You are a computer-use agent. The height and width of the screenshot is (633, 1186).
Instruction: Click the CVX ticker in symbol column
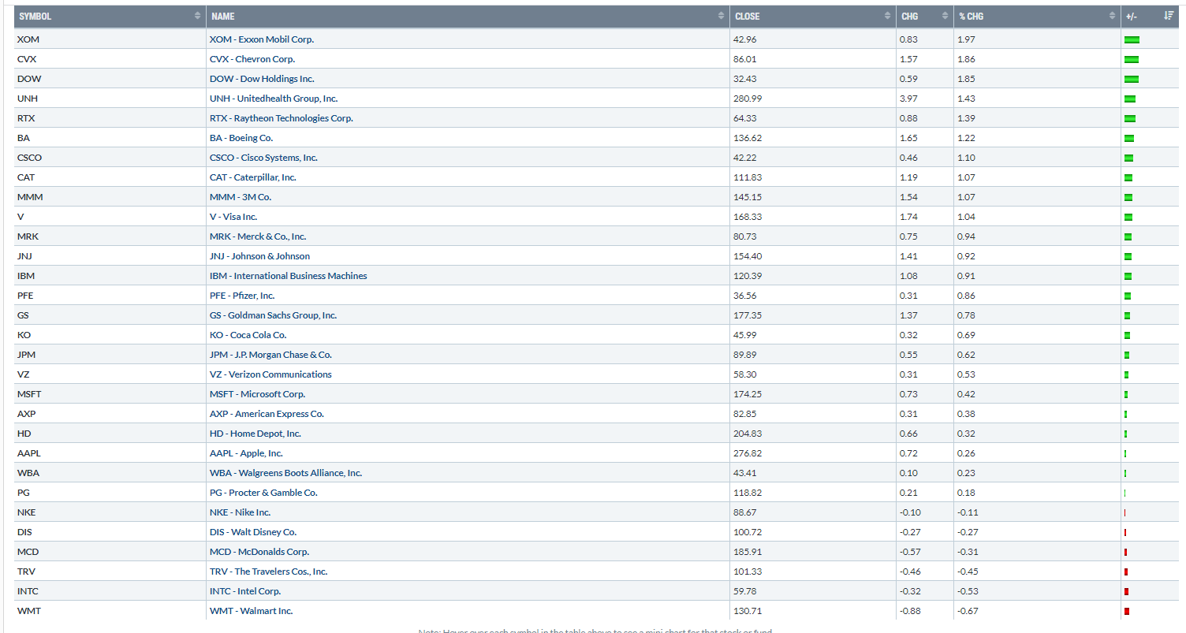click(26, 59)
